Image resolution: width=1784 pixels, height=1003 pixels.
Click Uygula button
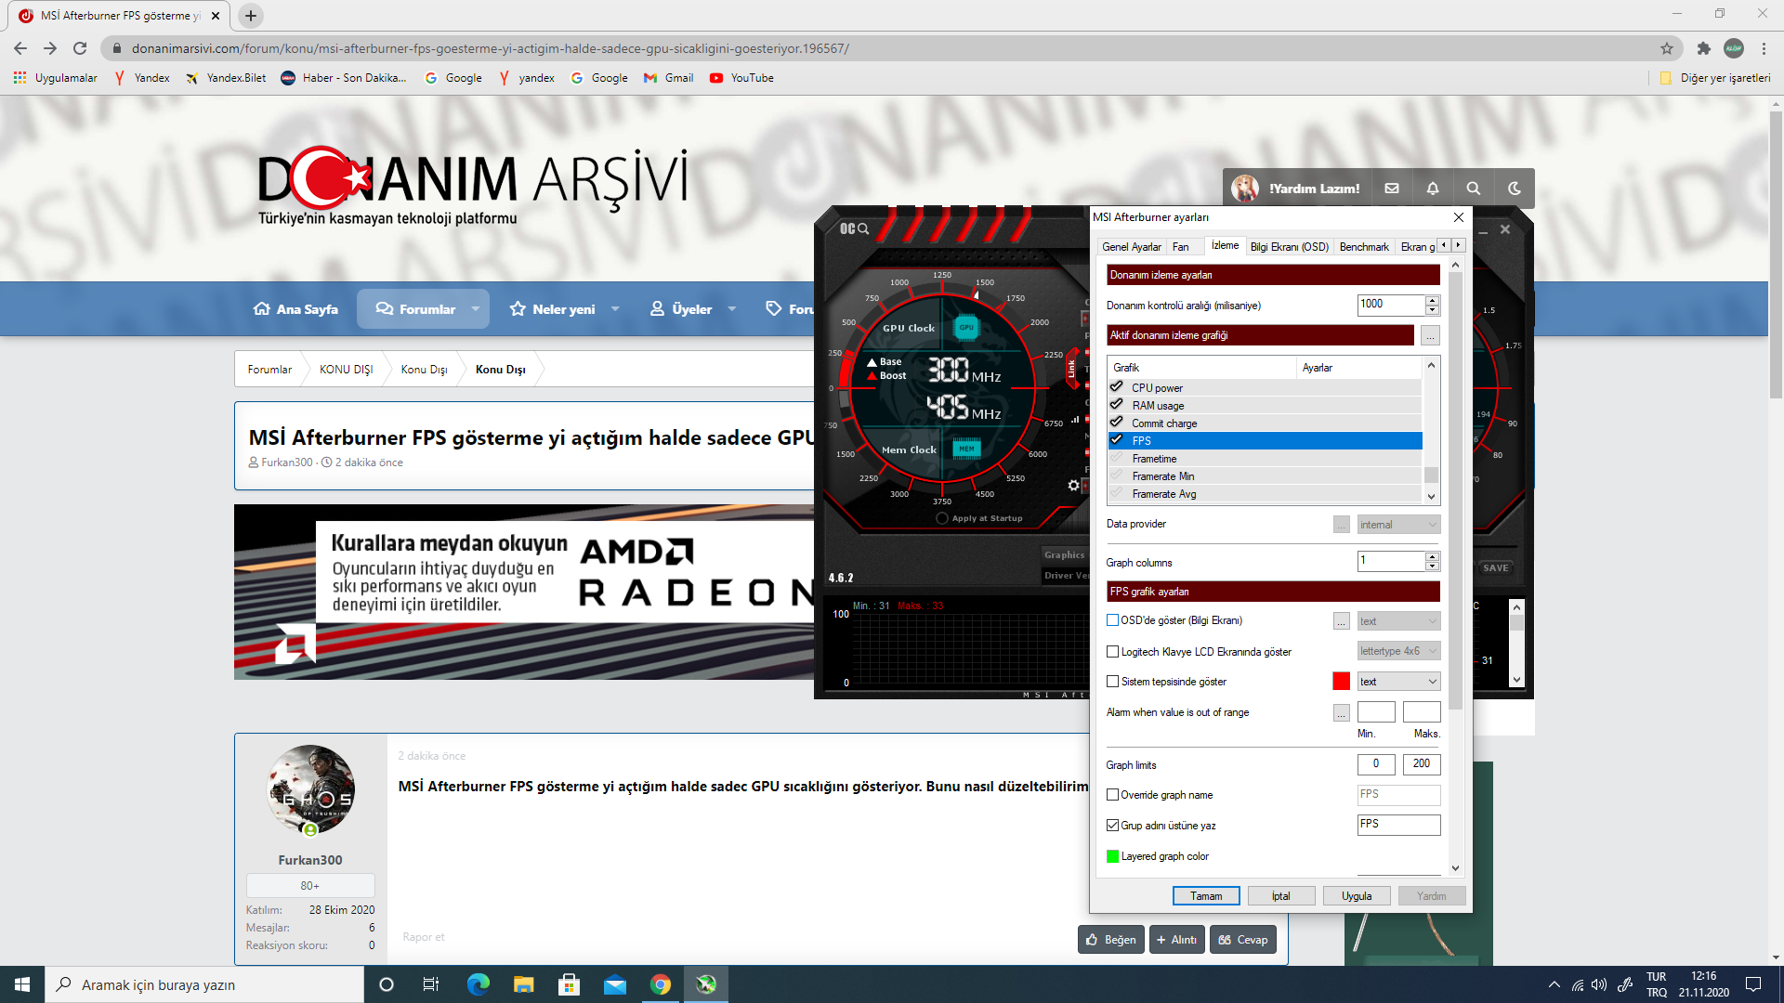(1357, 896)
